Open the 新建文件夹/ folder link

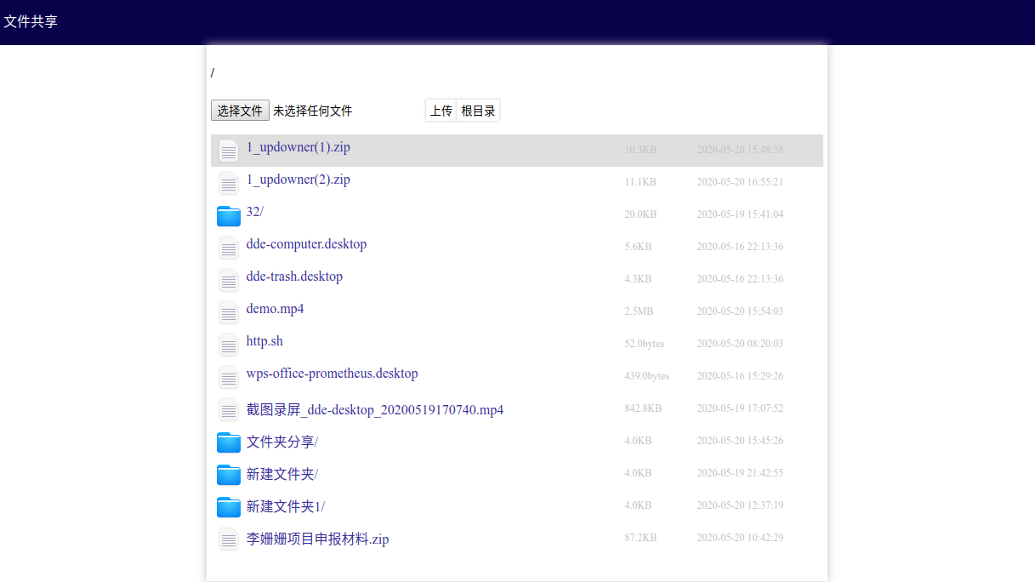pos(282,474)
